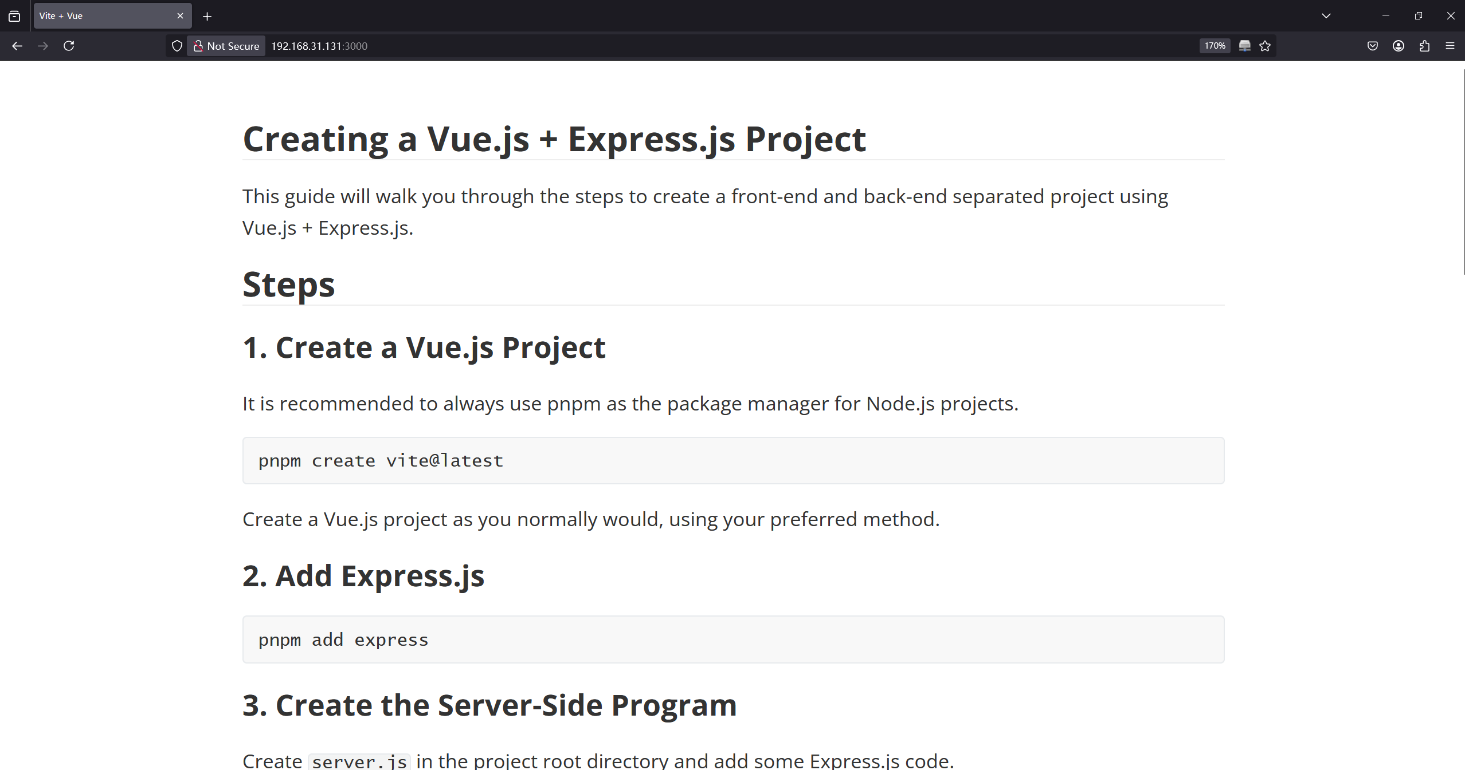
Task: Bookmark this page with the star icon
Action: [1265, 46]
